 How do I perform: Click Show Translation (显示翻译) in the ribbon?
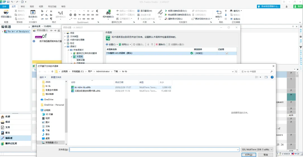144,11
